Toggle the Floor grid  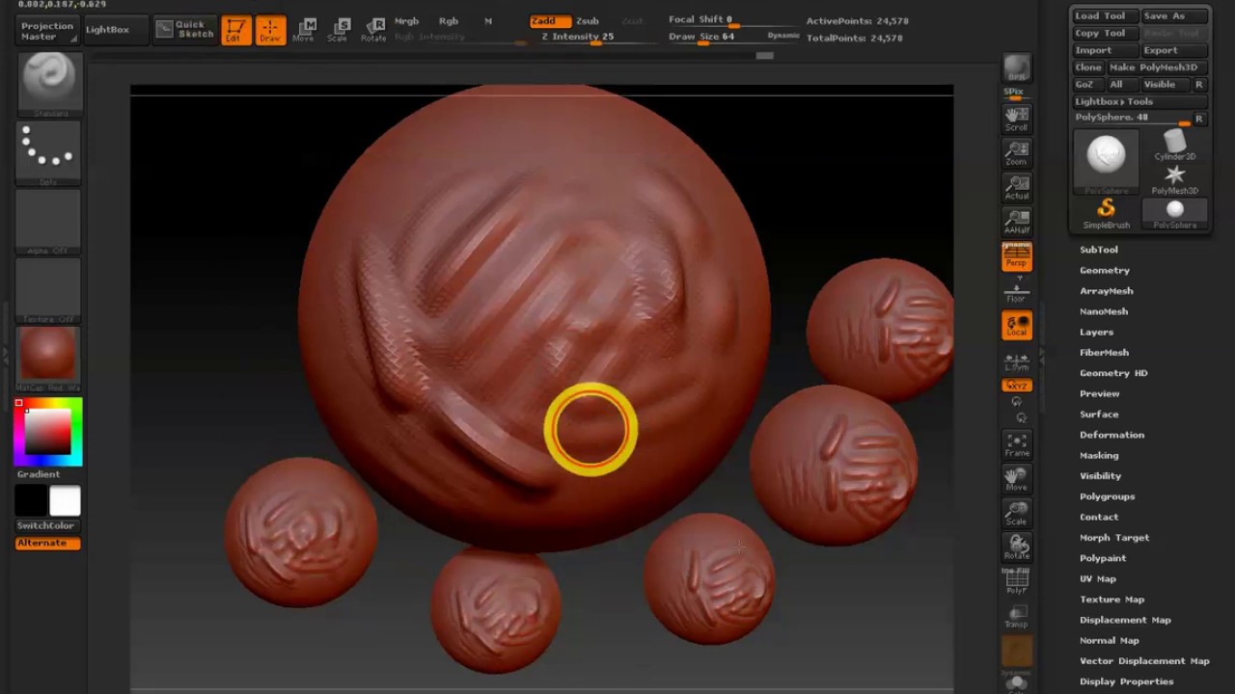(x=1017, y=290)
